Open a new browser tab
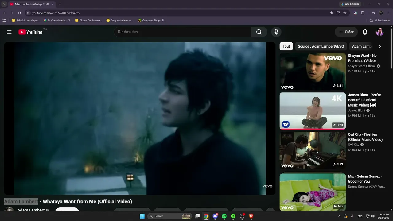The width and height of the screenshot is (393, 221). click(60, 4)
